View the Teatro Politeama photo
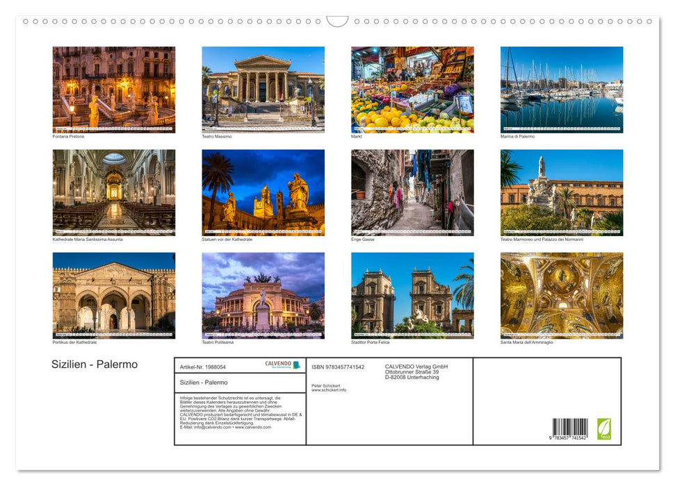Viewport: 675px width, 486px height. [263, 295]
